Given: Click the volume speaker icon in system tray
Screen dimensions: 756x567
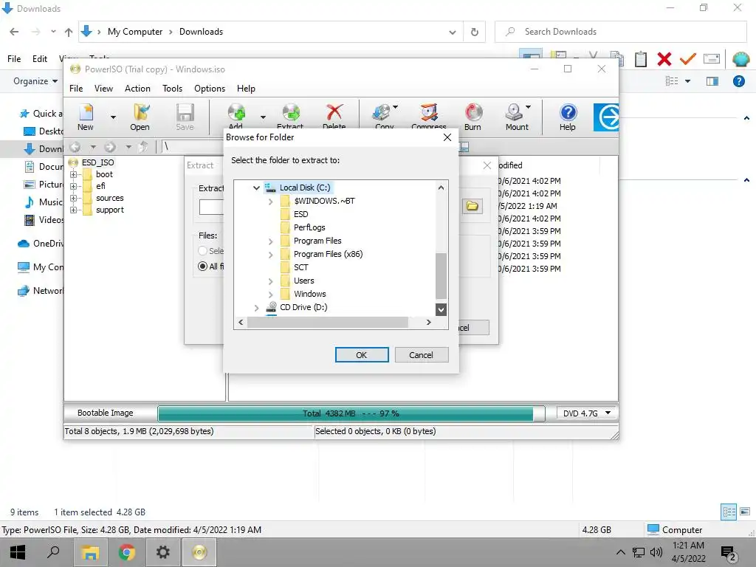Looking at the screenshot, I should [x=656, y=552].
